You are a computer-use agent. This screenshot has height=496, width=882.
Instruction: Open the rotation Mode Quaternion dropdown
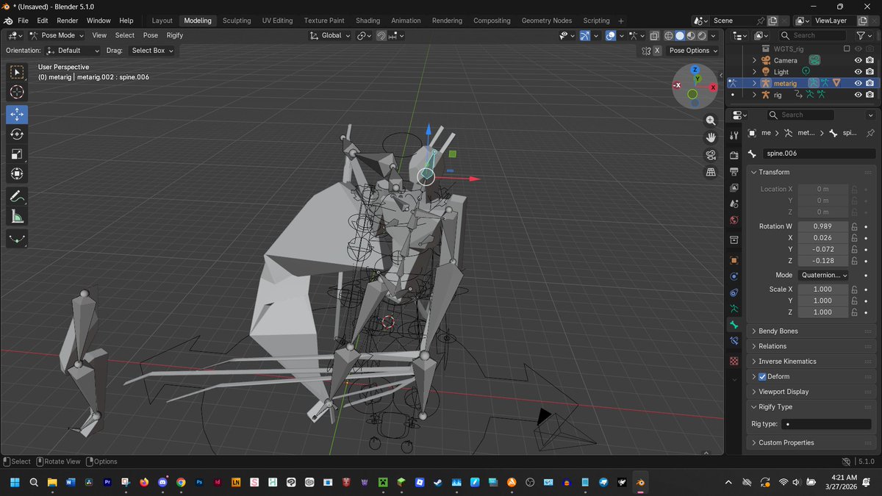823,275
